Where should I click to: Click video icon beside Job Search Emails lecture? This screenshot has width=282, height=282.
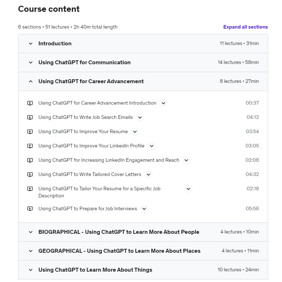point(30,117)
